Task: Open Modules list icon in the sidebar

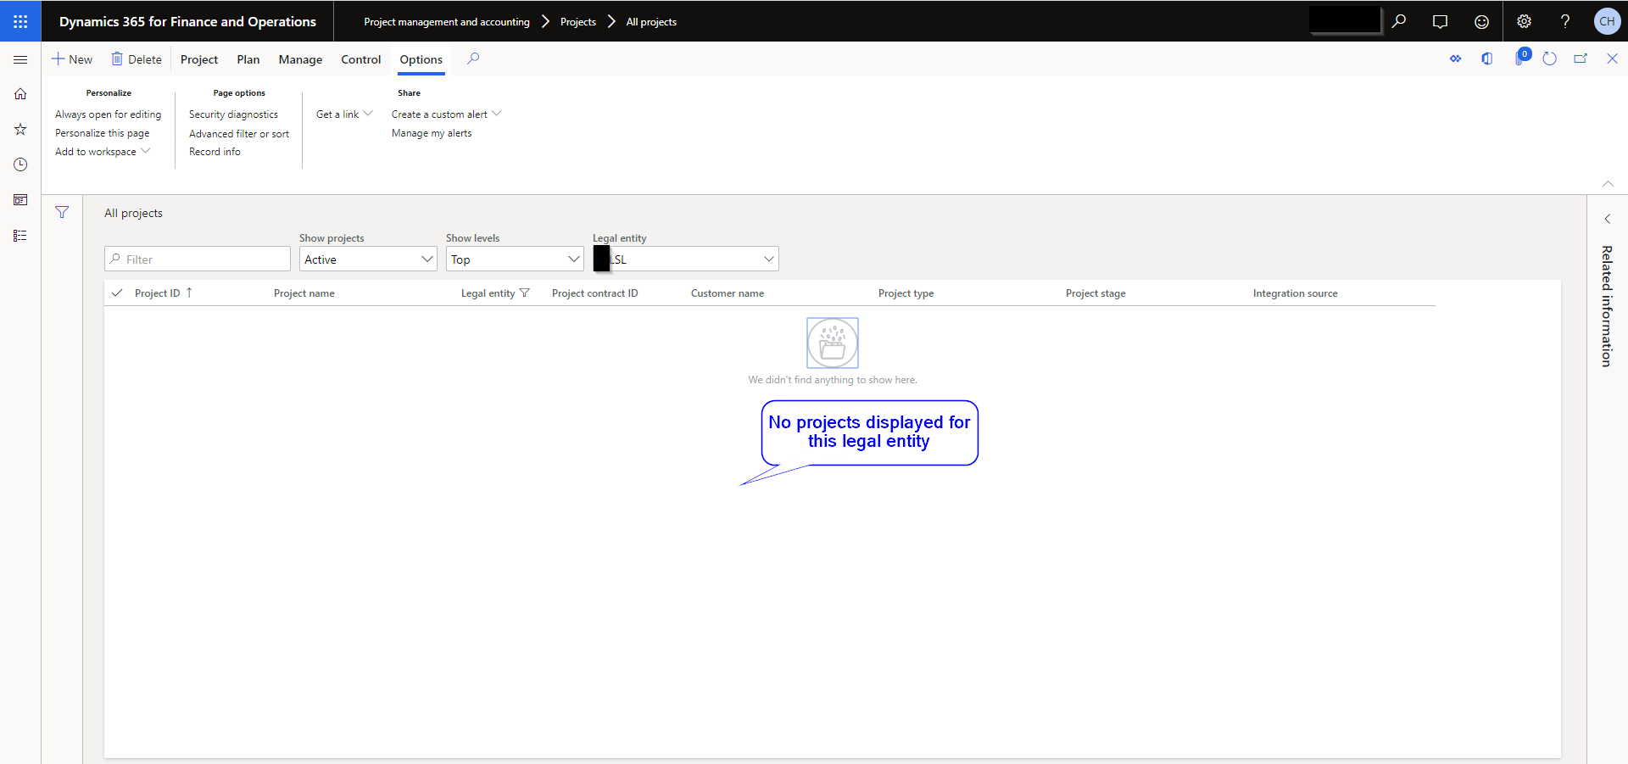Action: point(20,236)
